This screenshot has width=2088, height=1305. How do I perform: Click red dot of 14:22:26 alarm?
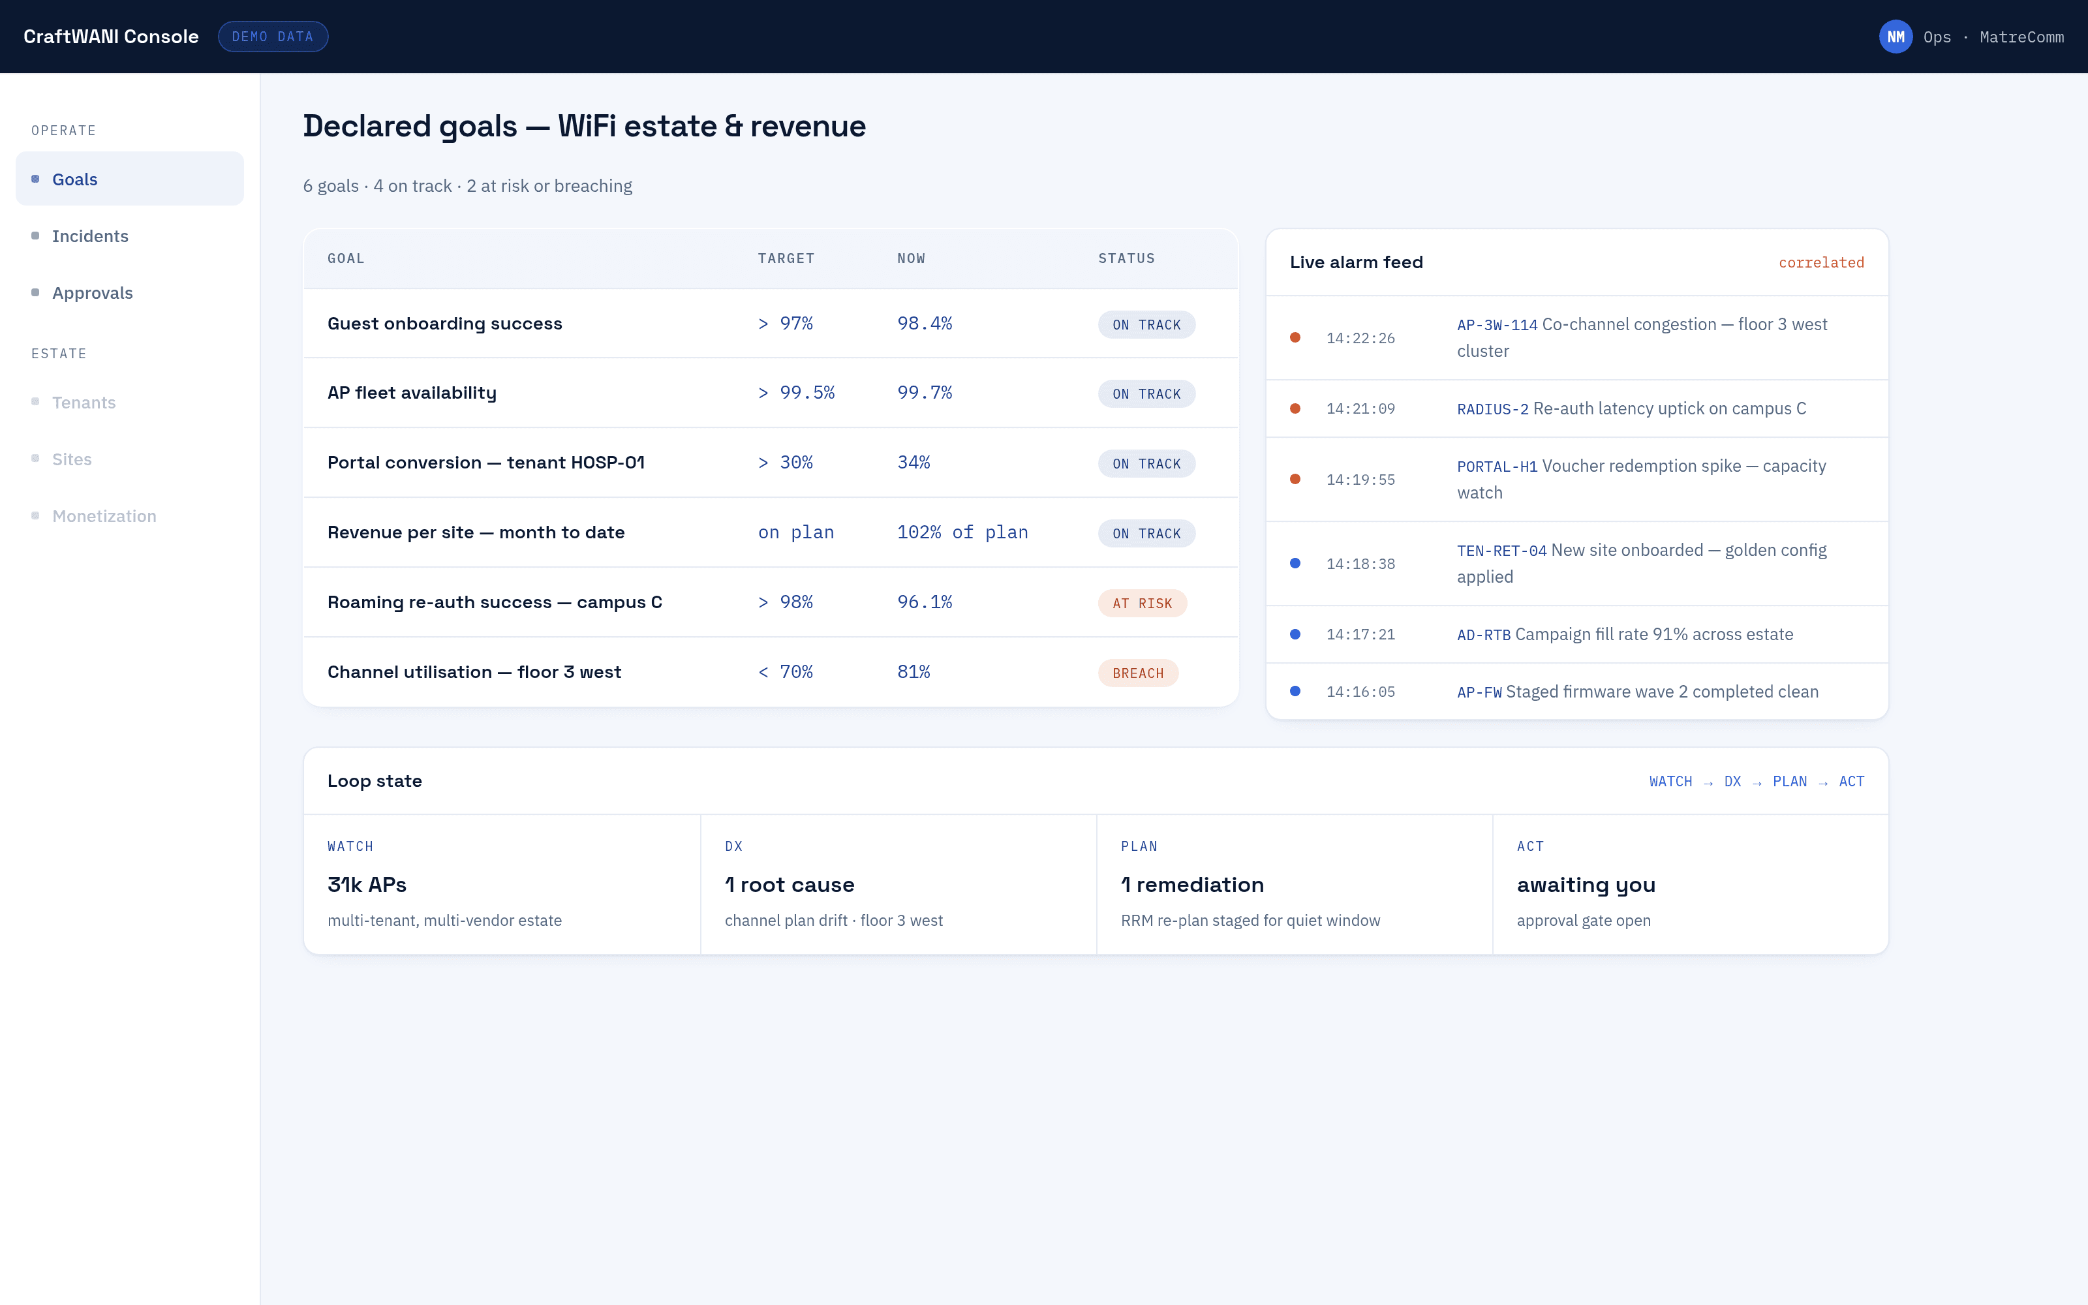pyautogui.click(x=1295, y=337)
